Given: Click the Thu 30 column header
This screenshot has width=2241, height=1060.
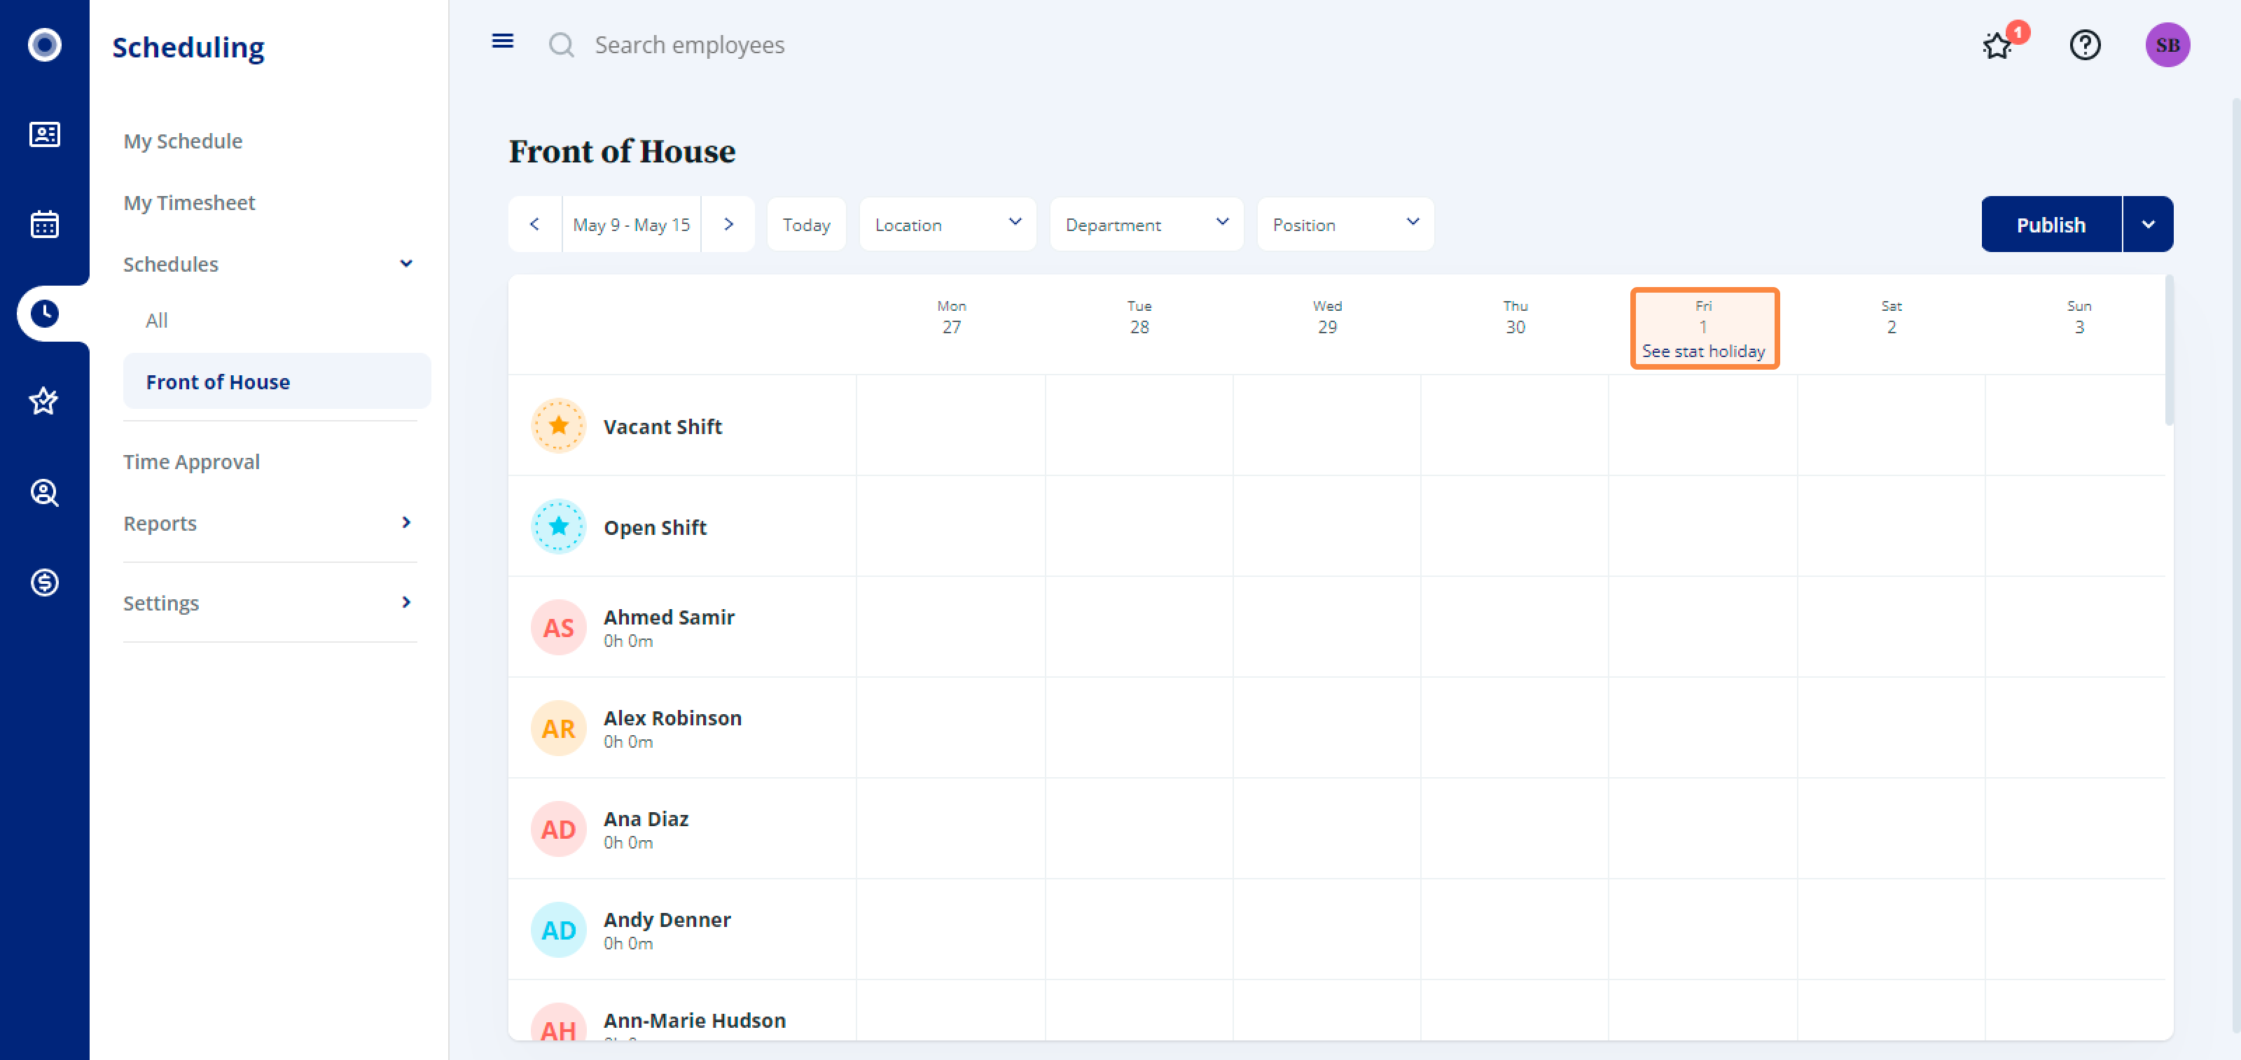Looking at the screenshot, I should click(x=1515, y=317).
